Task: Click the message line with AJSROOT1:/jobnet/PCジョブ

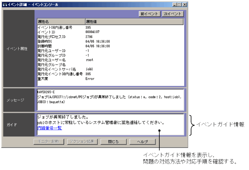Action: click(x=109, y=97)
